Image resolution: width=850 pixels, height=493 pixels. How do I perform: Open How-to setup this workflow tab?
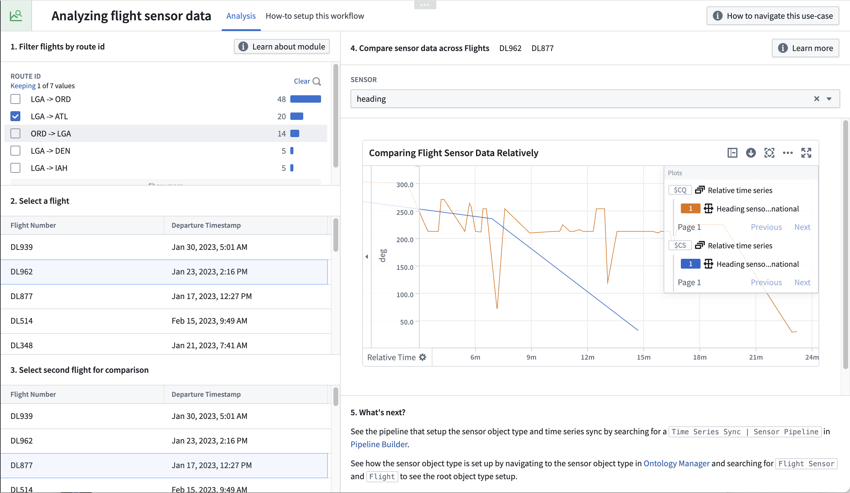pos(315,16)
